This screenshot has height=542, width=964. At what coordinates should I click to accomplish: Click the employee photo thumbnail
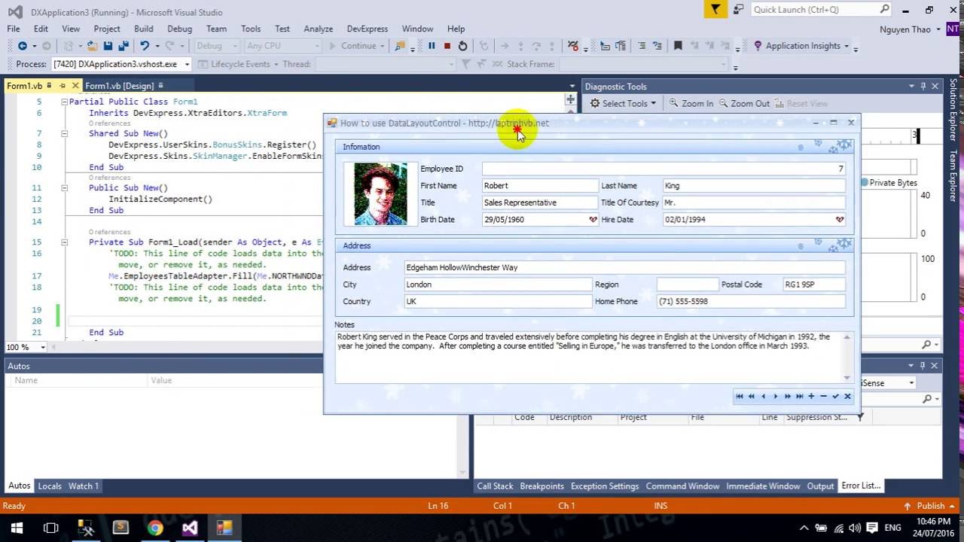(380, 194)
